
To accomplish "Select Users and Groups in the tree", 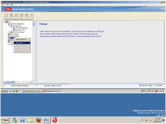I will tap(18, 32).
